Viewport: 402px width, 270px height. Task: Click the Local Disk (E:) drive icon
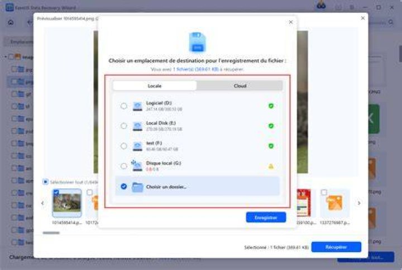click(x=137, y=126)
